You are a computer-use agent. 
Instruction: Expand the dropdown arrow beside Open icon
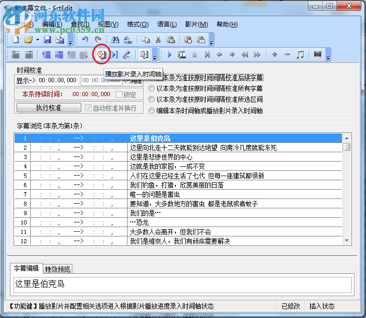(37, 40)
